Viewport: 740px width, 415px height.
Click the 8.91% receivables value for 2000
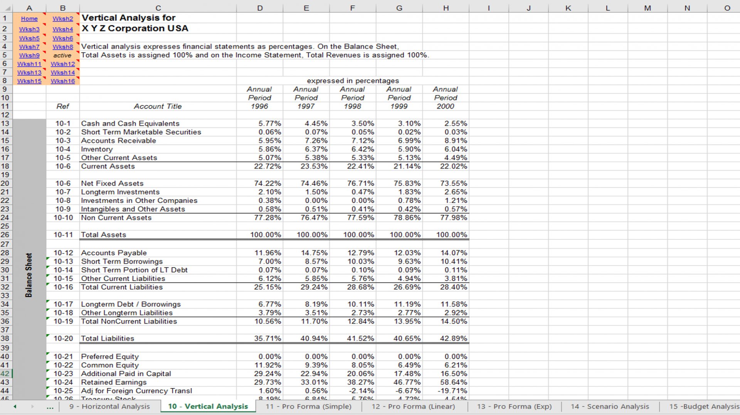[446, 141]
